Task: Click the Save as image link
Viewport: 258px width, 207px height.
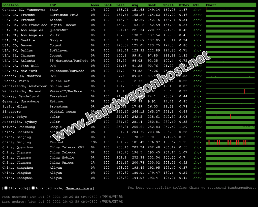Action: pyautogui.click(x=79, y=188)
